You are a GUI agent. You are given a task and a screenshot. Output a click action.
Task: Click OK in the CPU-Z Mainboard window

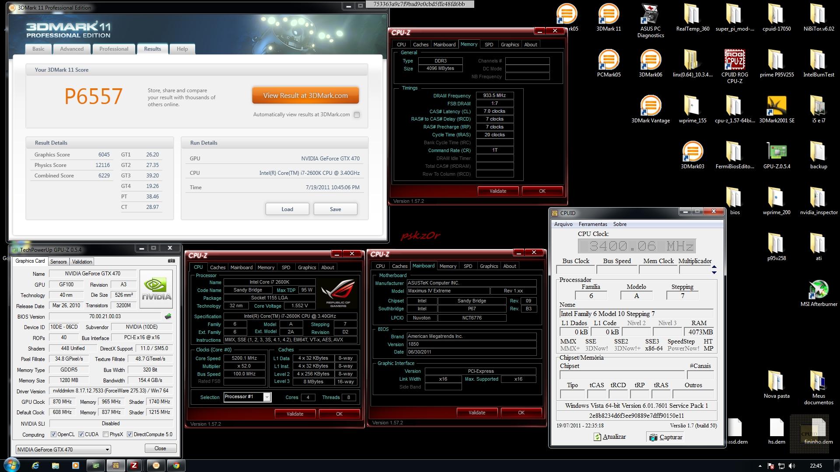point(521,413)
